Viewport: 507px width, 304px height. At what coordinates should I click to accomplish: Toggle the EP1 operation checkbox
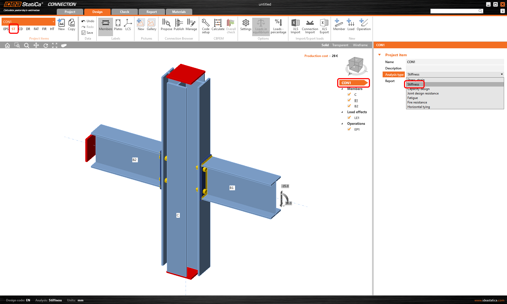coord(349,129)
